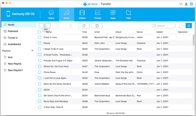
Task: Open the Audiobooks sidebar category
Action: pos(14,44)
